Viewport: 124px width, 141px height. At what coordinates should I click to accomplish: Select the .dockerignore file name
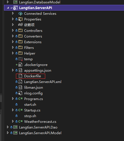[36, 65]
